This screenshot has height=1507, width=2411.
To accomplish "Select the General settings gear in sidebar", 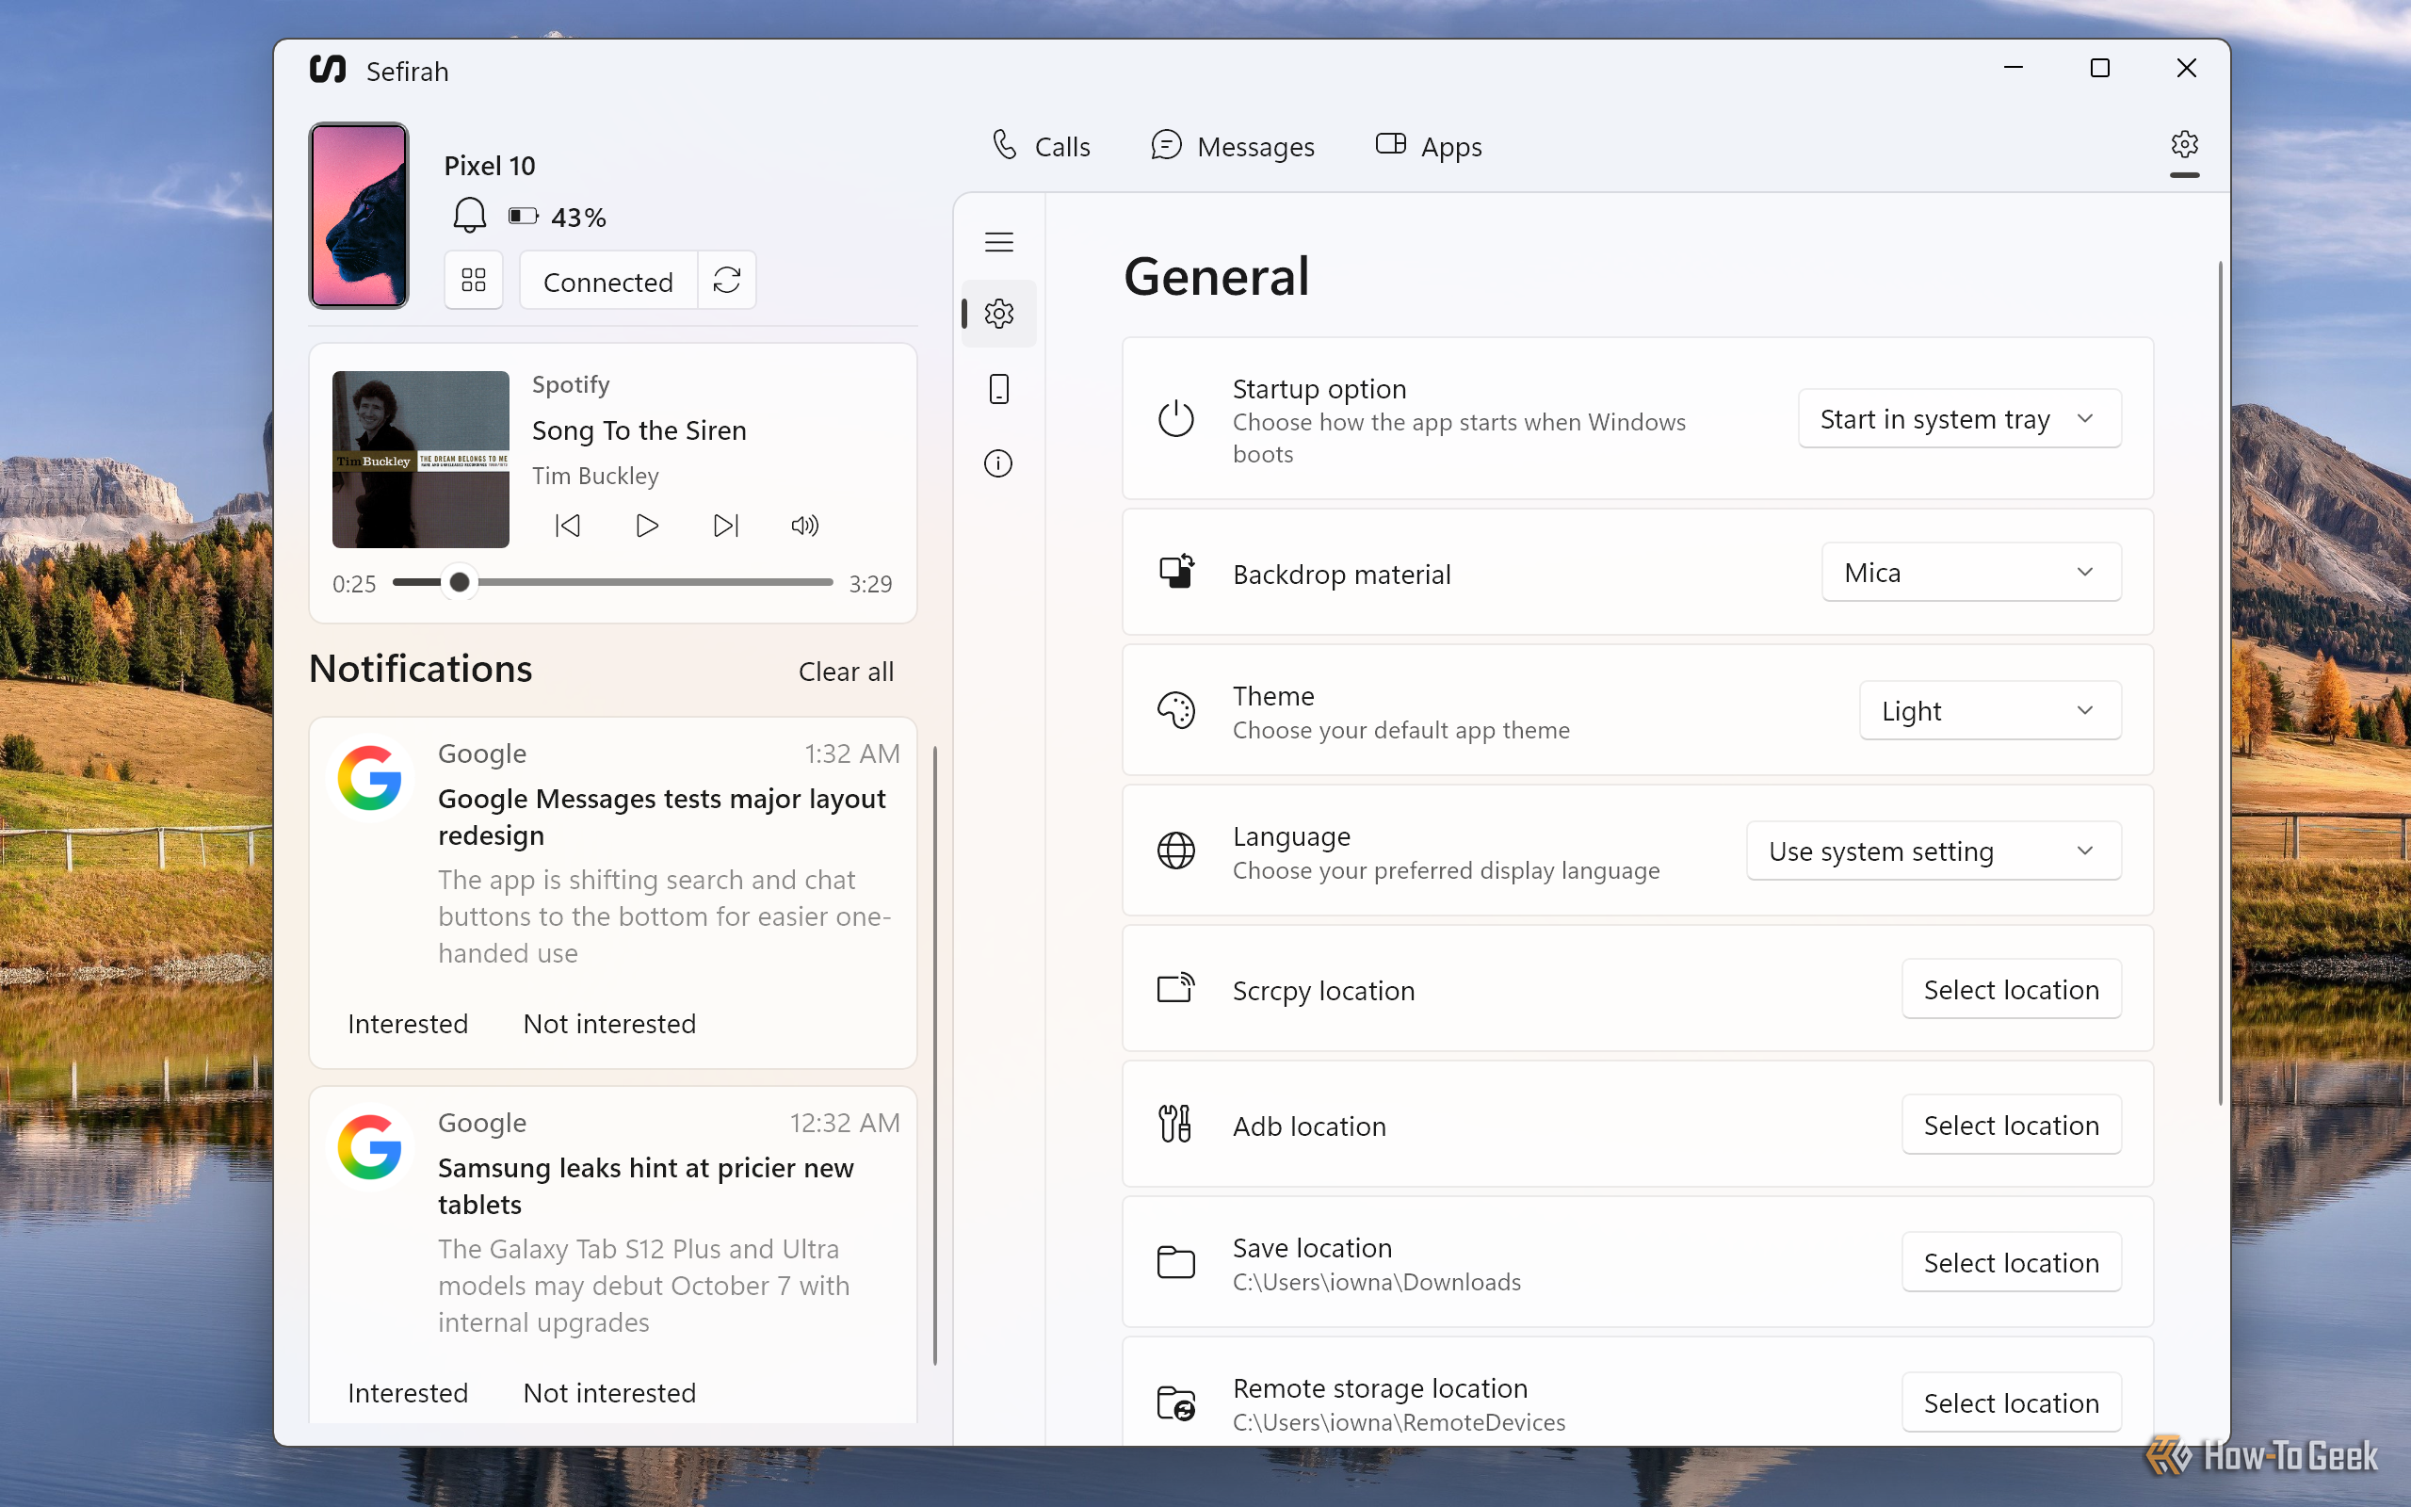I will click(x=998, y=314).
